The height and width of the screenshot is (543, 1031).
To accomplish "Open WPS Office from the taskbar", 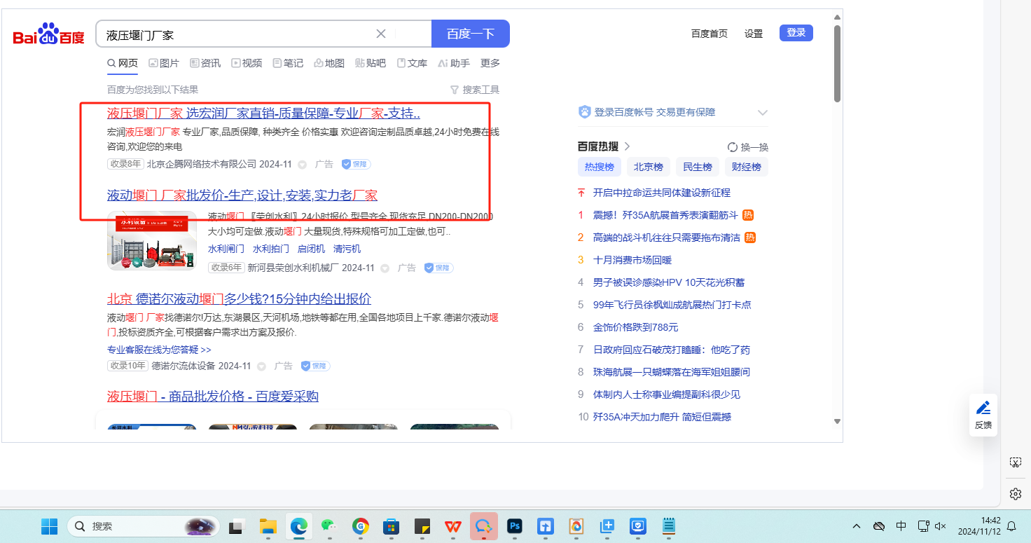I will [453, 526].
